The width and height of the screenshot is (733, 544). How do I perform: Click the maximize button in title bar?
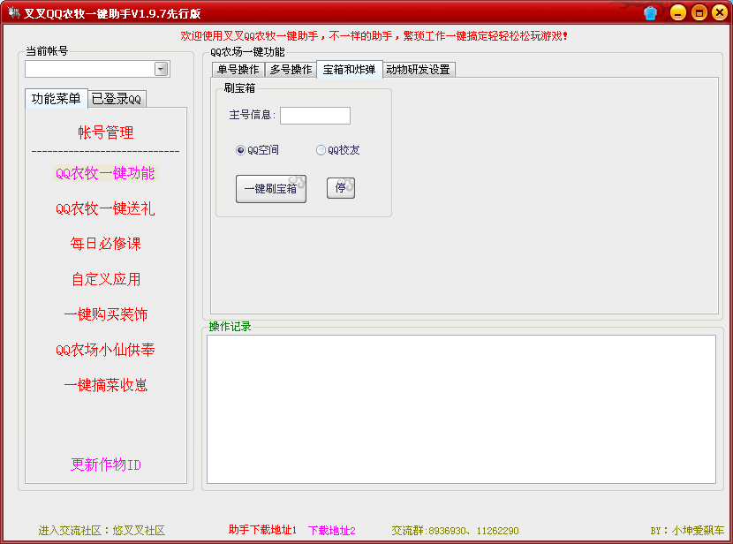pyautogui.click(x=699, y=12)
